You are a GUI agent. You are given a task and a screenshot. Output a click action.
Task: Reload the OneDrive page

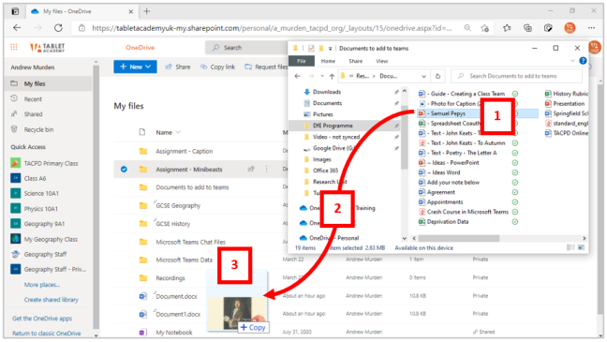coord(58,28)
